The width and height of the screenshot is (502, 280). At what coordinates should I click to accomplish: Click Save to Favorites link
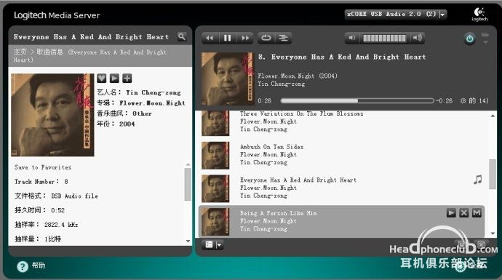43,167
